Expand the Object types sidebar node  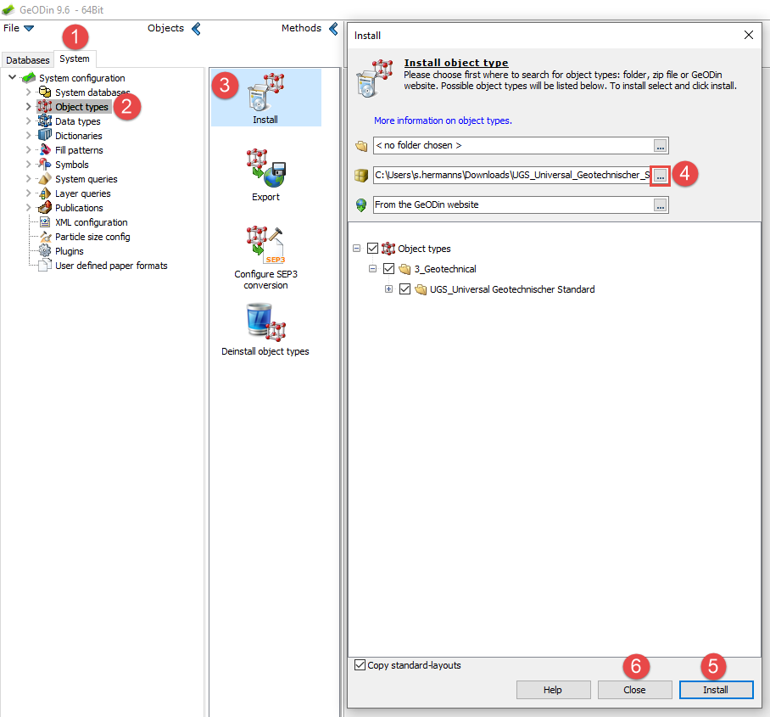[x=27, y=106]
